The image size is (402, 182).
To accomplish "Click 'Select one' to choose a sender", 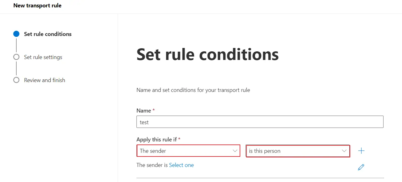I will point(181,165).
